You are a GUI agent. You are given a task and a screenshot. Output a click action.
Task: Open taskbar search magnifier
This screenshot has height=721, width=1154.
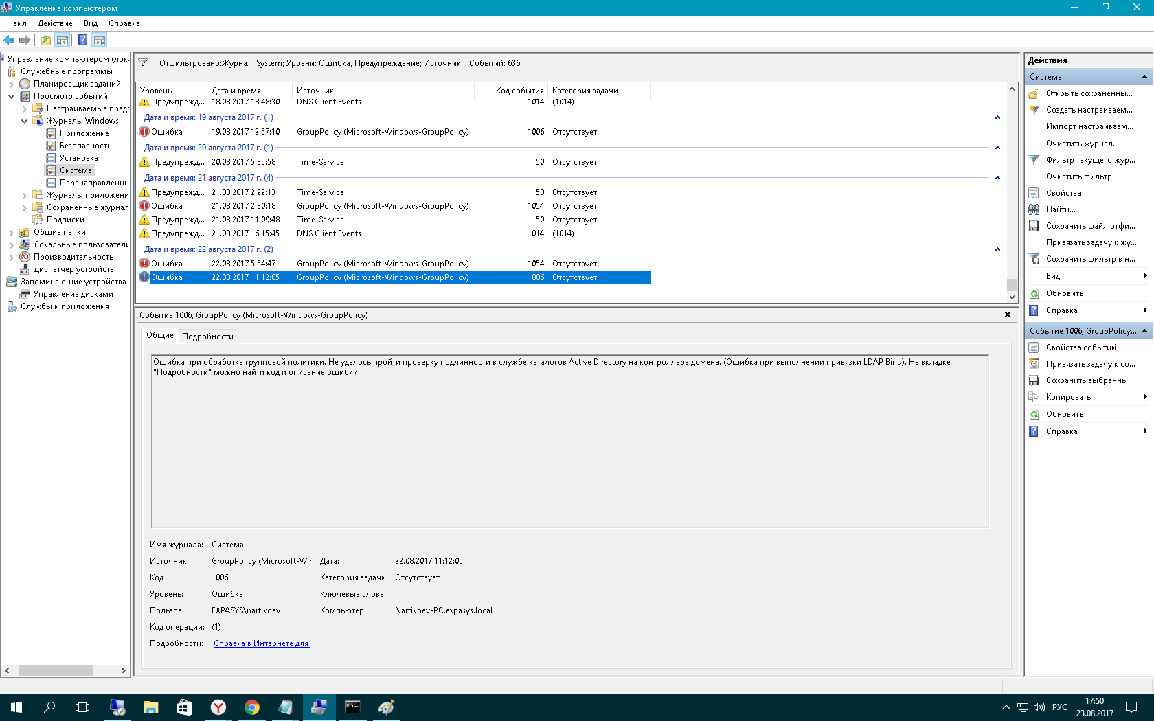point(49,707)
